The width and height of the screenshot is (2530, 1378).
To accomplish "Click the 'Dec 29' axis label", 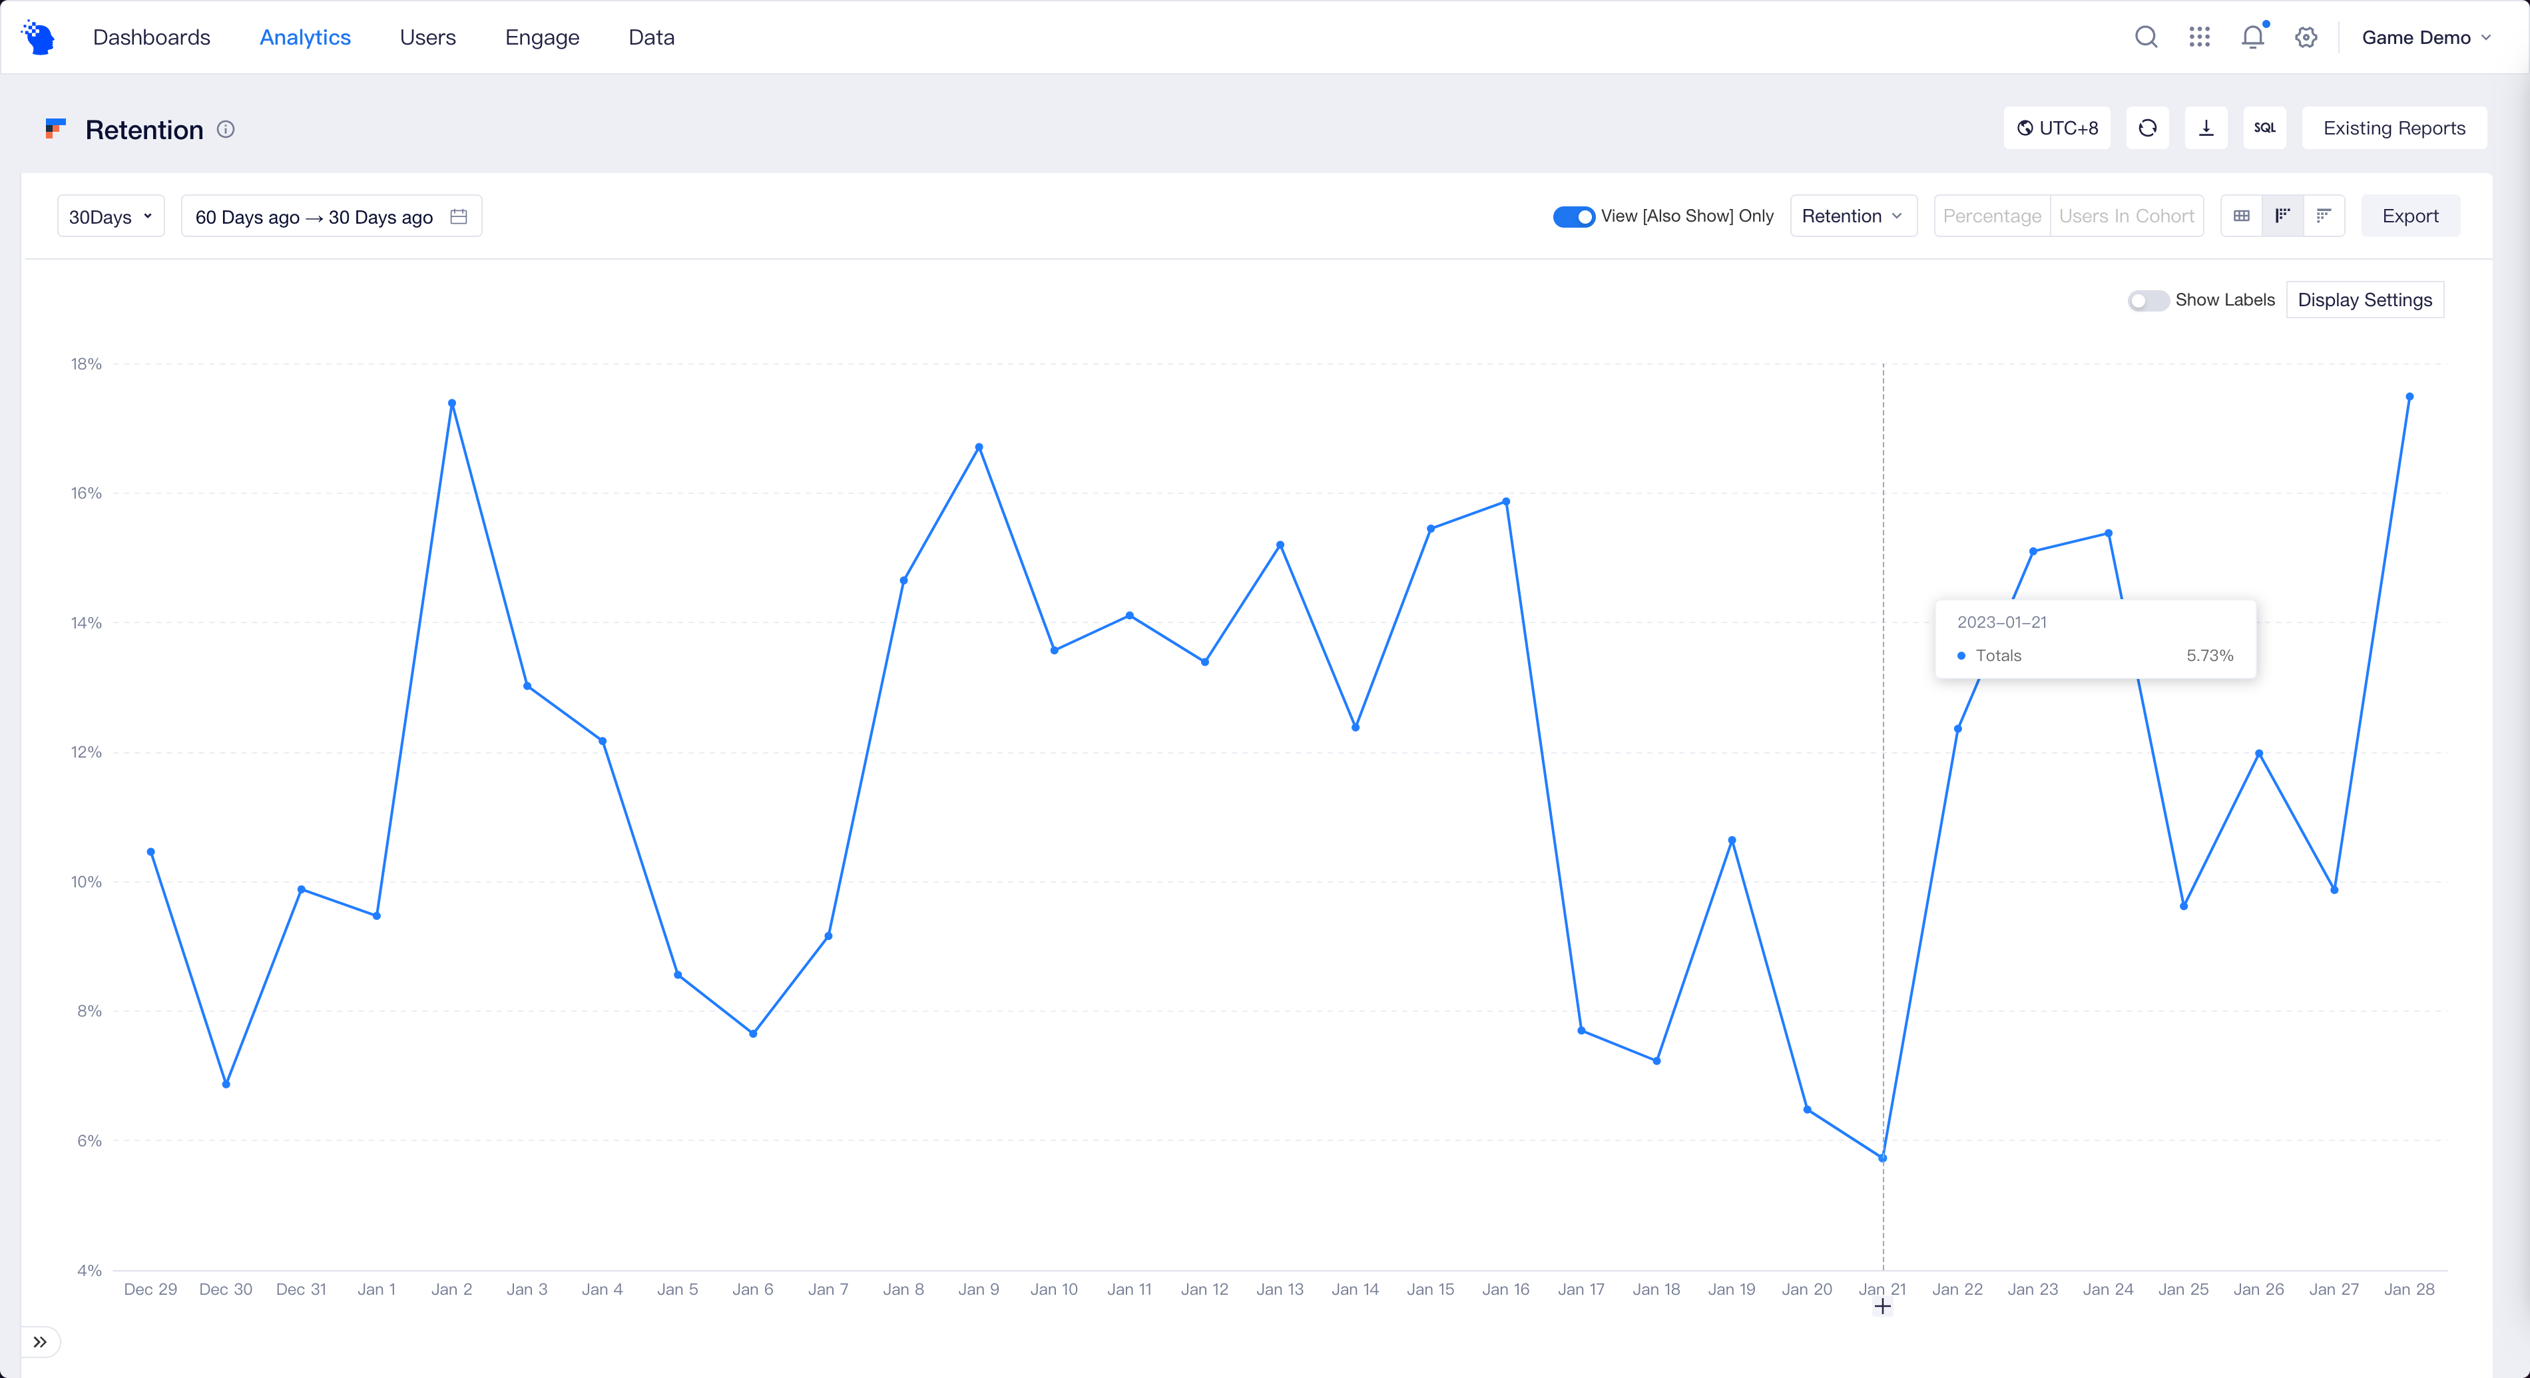I will coord(150,1289).
